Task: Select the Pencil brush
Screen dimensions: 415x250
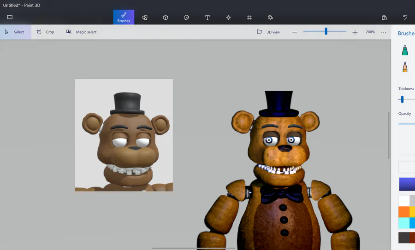Action: click(405, 67)
